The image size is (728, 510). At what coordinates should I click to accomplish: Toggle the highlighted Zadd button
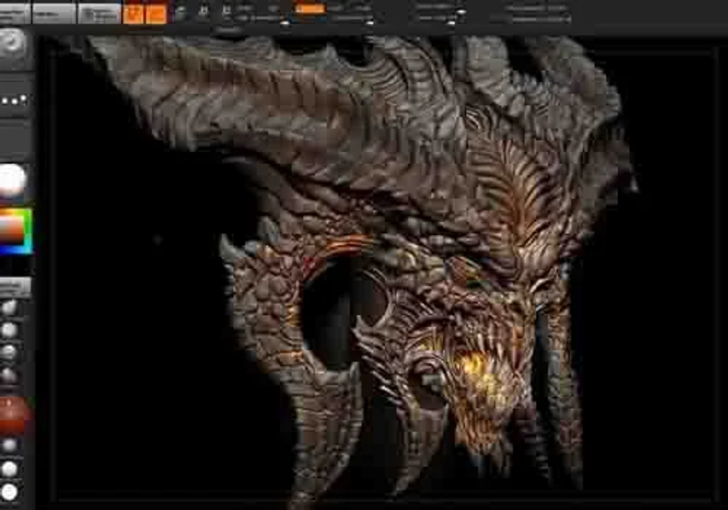tap(309, 8)
